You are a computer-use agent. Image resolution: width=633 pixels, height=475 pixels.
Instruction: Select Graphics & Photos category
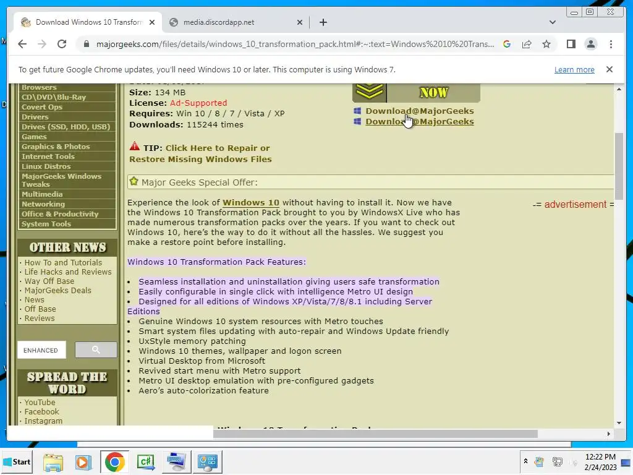click(x=56, y=147)
